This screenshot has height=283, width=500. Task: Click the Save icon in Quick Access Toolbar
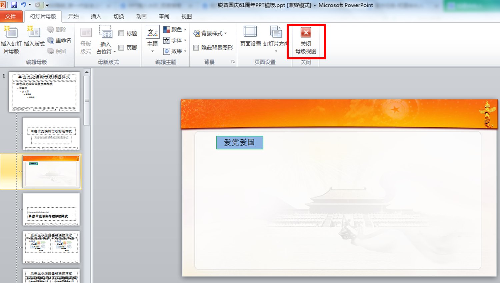13,5
